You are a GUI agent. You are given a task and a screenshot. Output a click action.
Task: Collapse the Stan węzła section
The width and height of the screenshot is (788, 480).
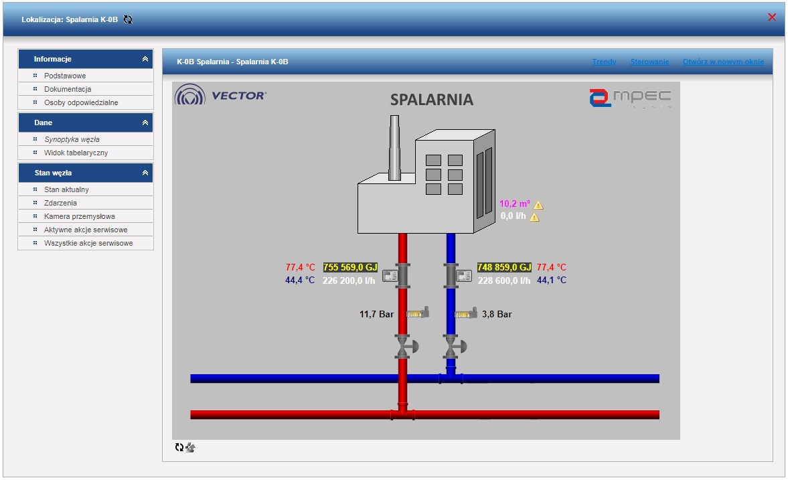pos(145,173)
